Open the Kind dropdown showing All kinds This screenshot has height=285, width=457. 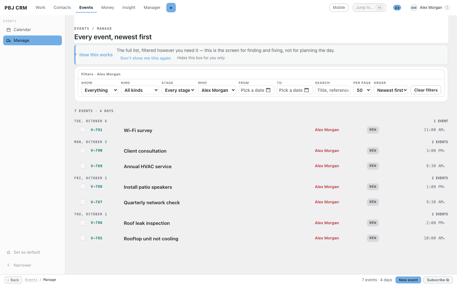click(140, 90)
